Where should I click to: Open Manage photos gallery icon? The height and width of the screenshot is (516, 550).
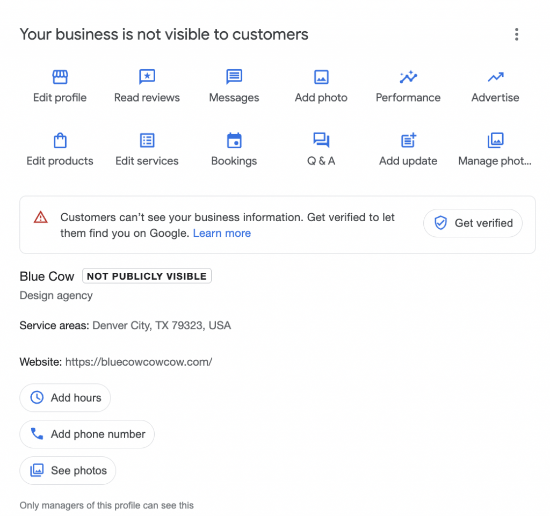click(495, 141)
